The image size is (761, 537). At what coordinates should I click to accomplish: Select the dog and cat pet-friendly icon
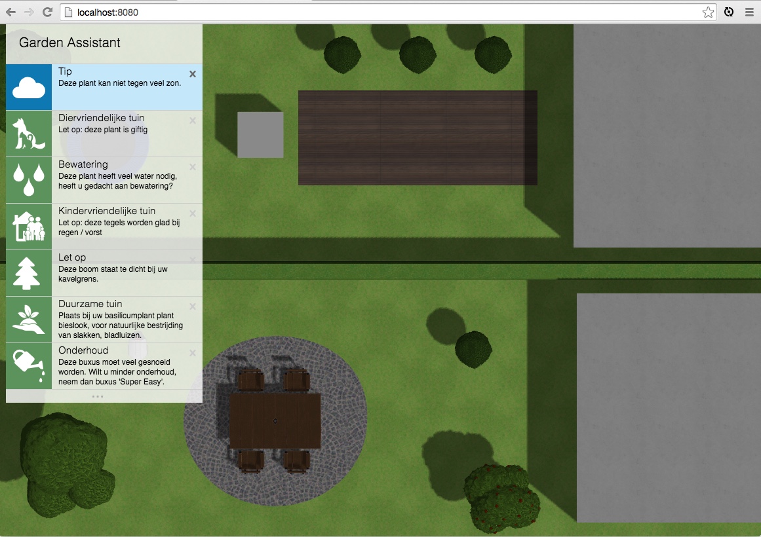coord(29,134)
